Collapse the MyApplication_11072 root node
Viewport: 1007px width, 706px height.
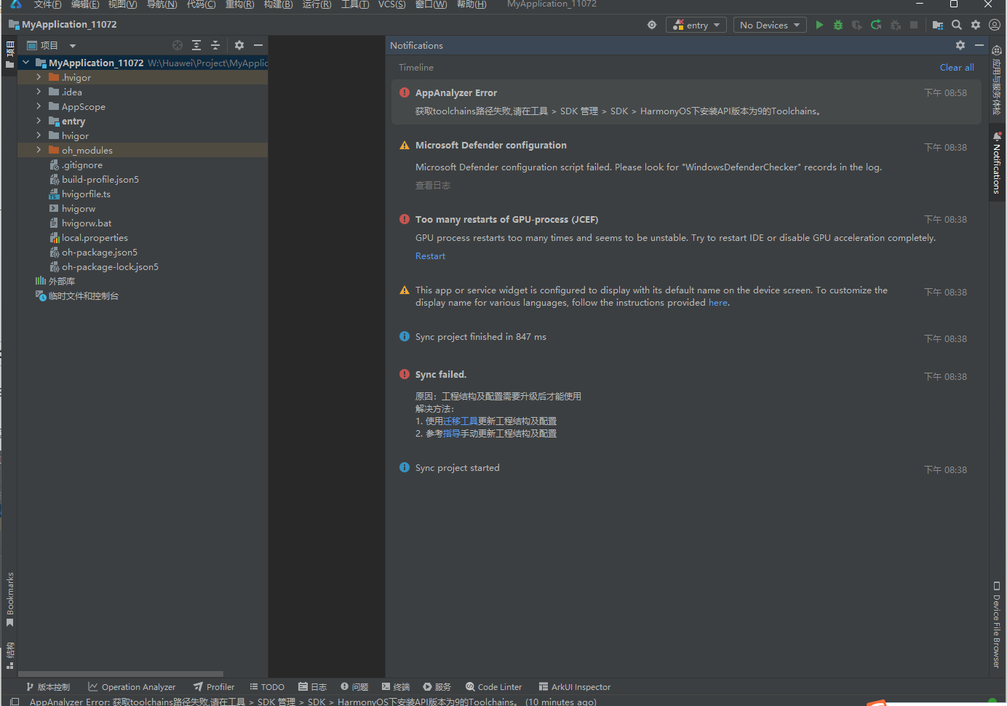[26, 63]
